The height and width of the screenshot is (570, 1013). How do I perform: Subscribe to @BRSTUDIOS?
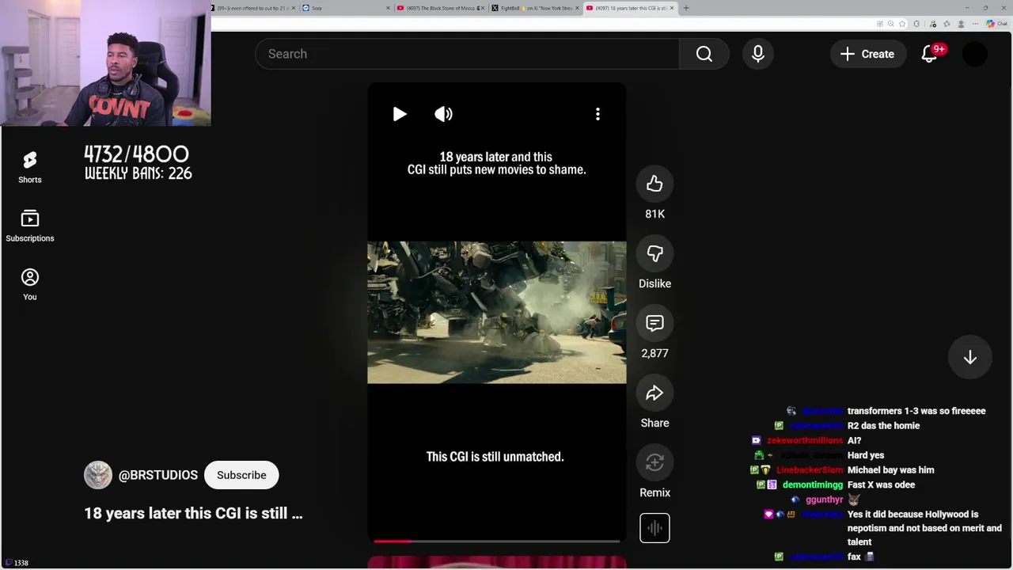pyautogui.click(x=241, y=475)
